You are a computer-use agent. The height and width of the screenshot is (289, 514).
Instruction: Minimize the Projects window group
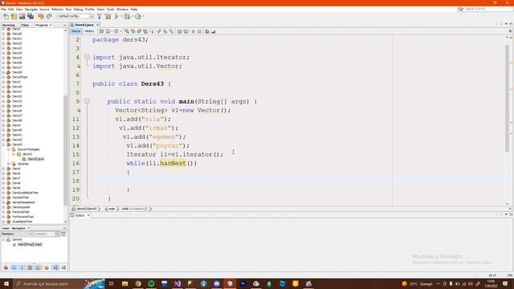[x=64, y=25]
